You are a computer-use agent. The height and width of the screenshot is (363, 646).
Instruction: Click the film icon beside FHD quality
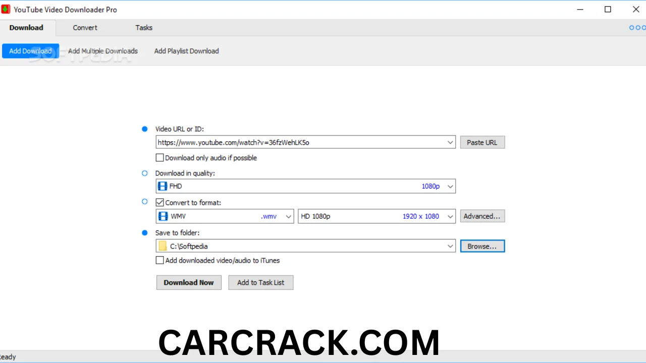163,186
